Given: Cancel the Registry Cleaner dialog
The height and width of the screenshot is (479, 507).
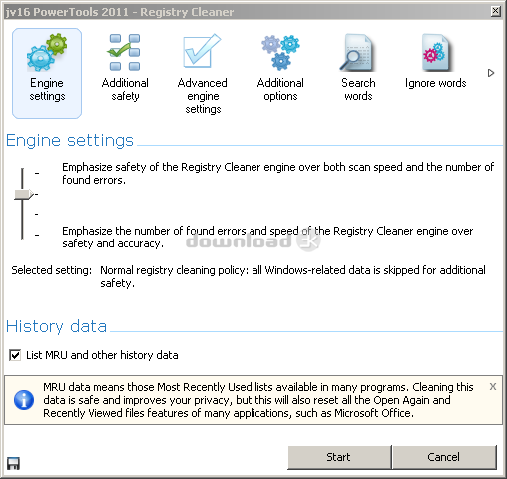Looking at the screenshot, I should click(x=444, y=457).
